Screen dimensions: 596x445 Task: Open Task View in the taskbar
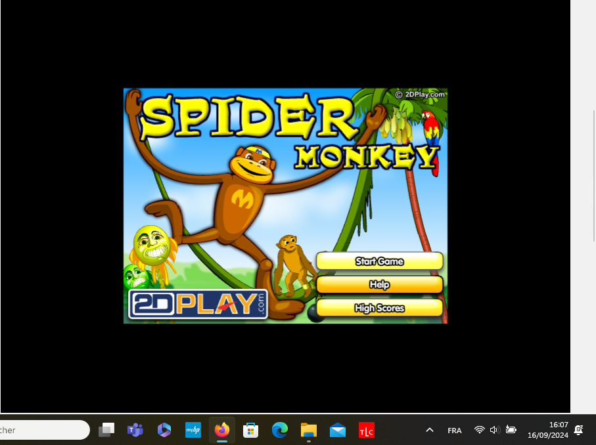(106, 430)
